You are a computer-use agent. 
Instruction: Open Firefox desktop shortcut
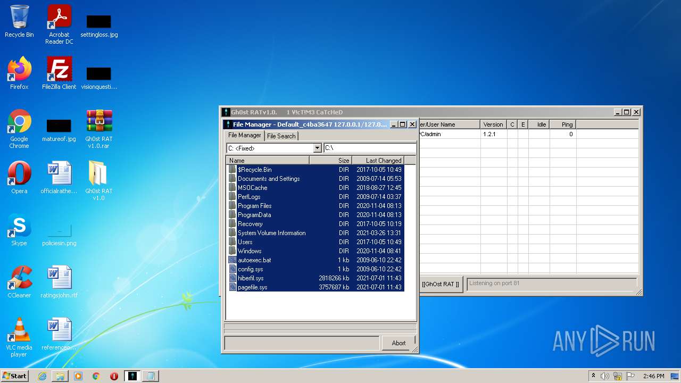19,73
